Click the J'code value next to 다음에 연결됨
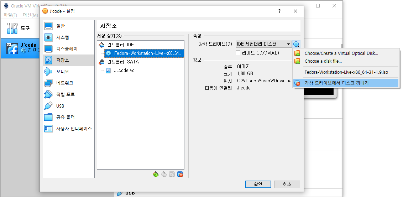 click(244, 88)
